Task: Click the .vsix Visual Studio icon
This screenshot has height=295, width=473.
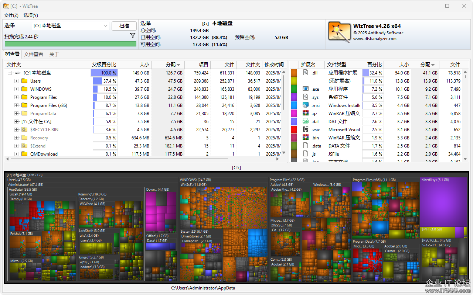Action: pos(306,129)
